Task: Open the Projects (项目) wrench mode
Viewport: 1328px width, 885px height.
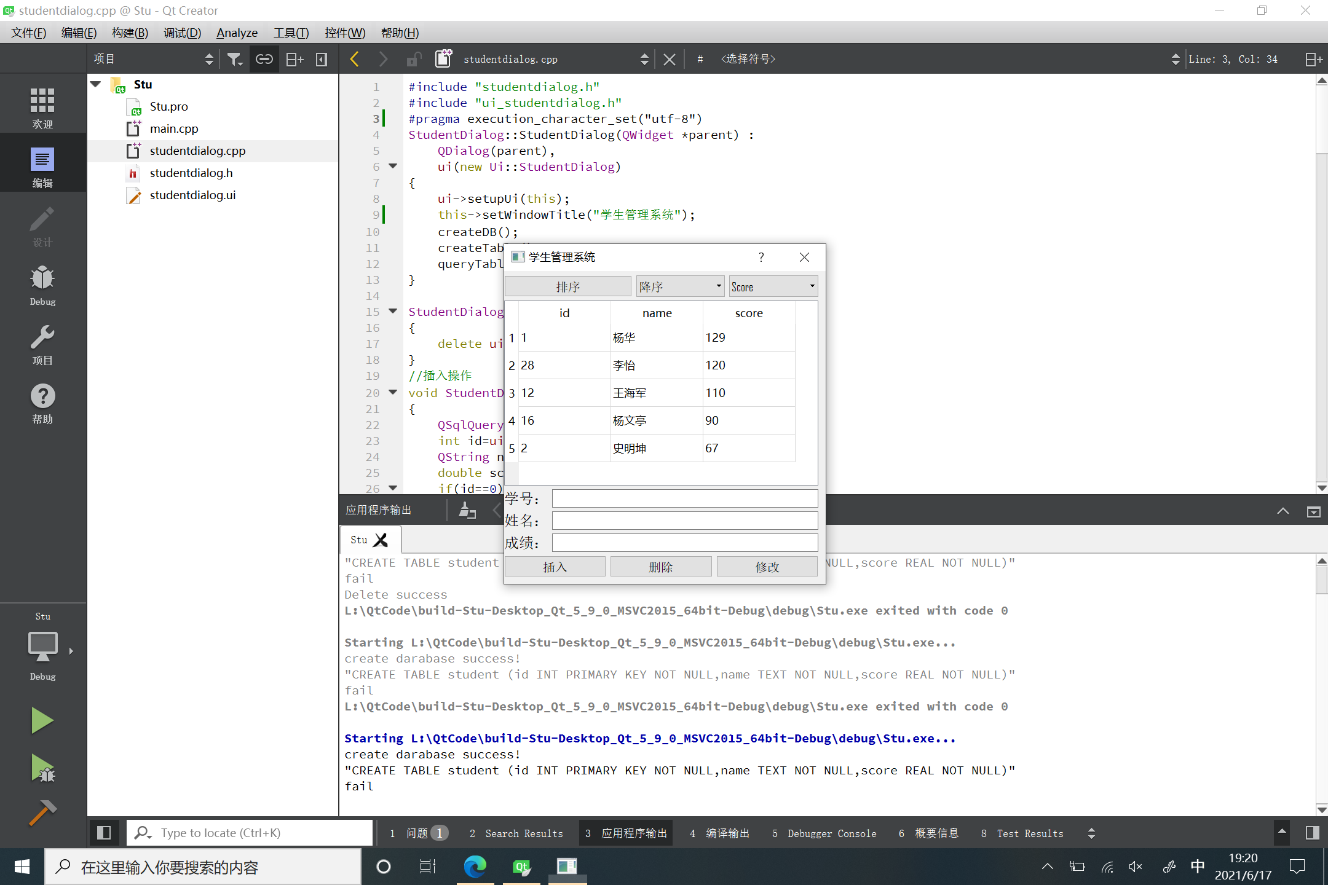Action: pyautogui.click(x=42, y=345)
